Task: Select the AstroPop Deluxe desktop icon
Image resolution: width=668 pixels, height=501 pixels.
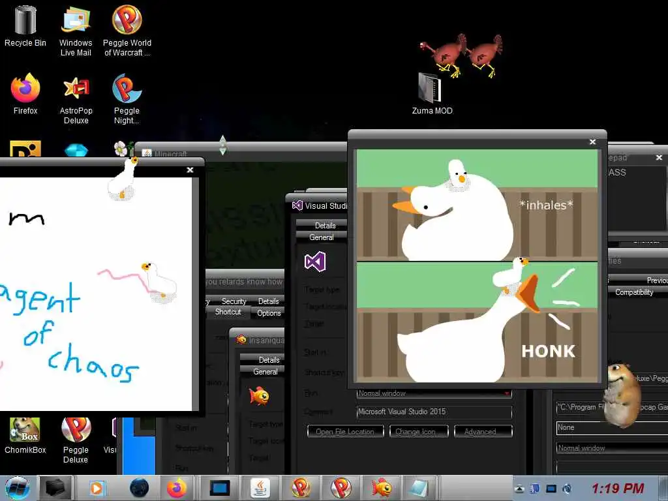Action: pyautogui.click(x=76, y=99)
